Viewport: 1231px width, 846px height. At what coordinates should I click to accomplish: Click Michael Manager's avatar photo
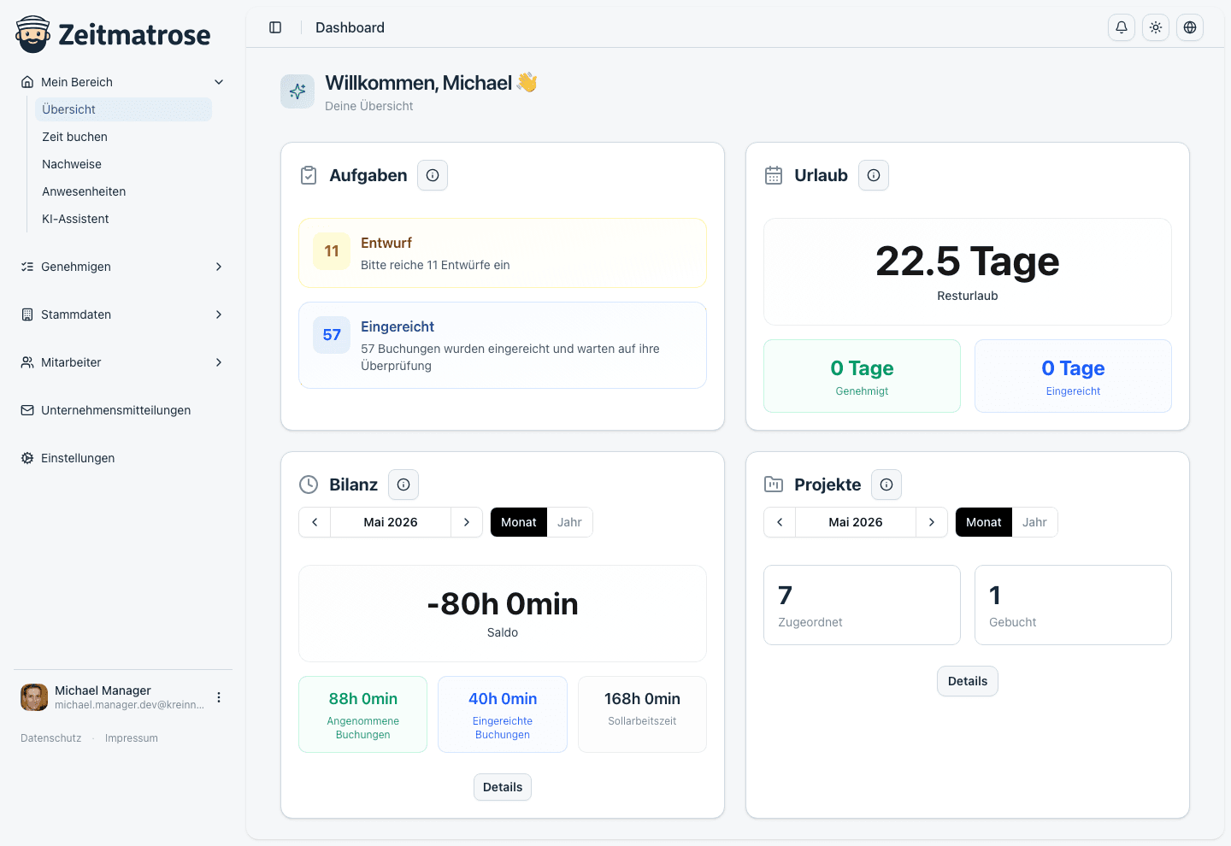(x=34, y=697)
